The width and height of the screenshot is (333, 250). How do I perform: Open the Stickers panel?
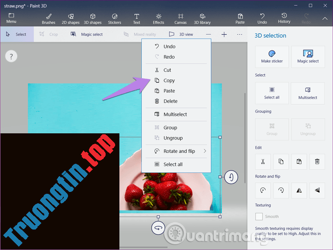[115, 19]
